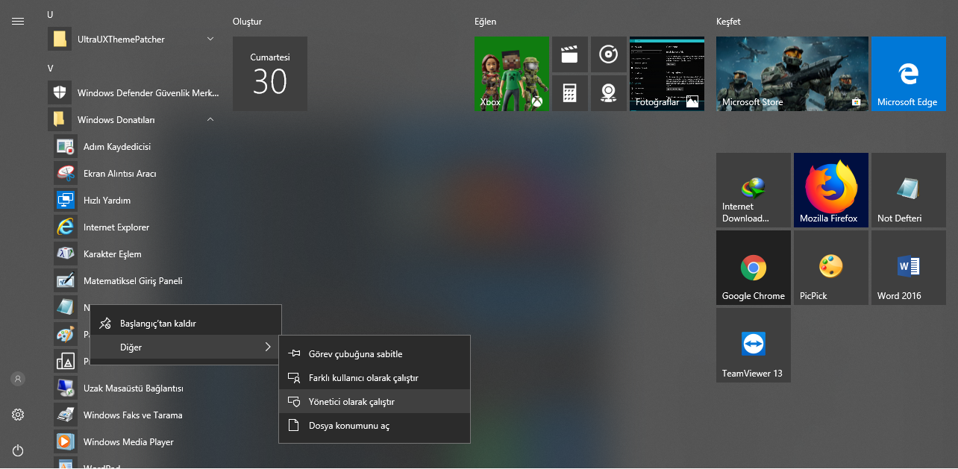958x469 pixels.
Task: Open Google Chrome from the tiles
Action: [x=753, y=267]
